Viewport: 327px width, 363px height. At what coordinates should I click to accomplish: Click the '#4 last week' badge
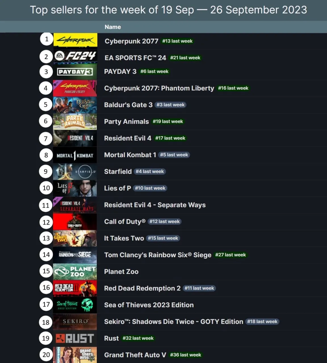pos(150,172)
